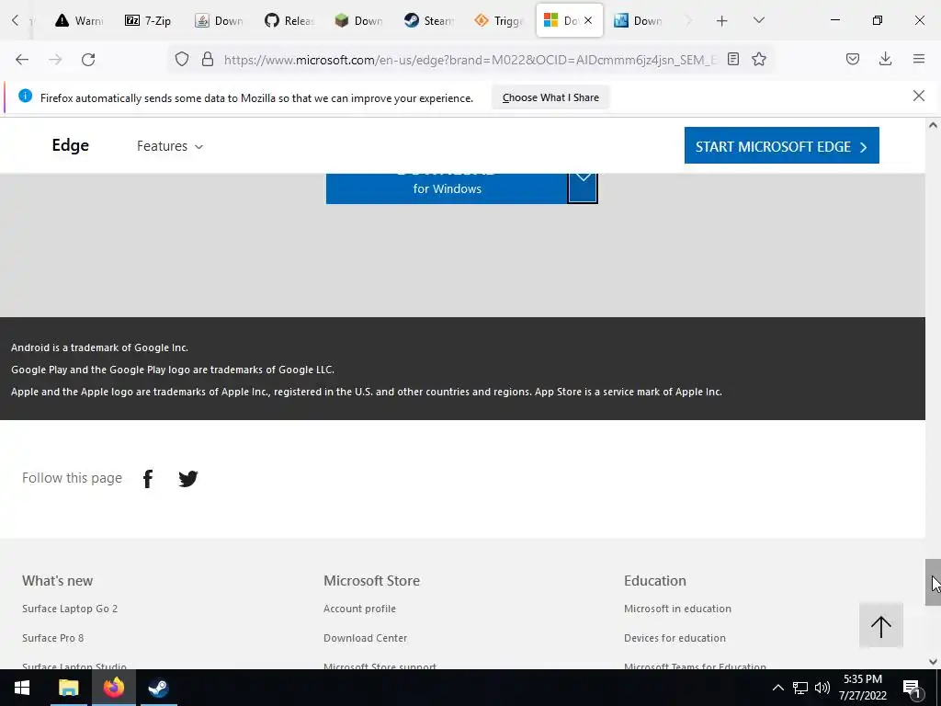Image resolution: width=941 pixels, height=706 pixels.
Task: Open the network status tray icon
Action: coord(800,688)
